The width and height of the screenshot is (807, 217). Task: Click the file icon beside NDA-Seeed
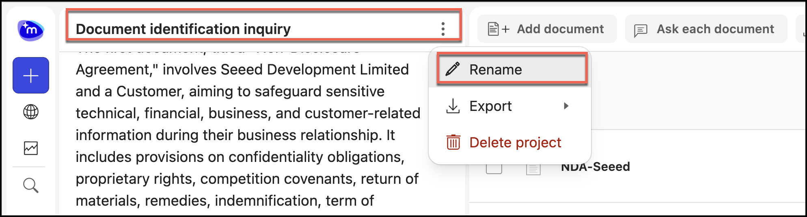pyautogui.click(x=533, y=168)
